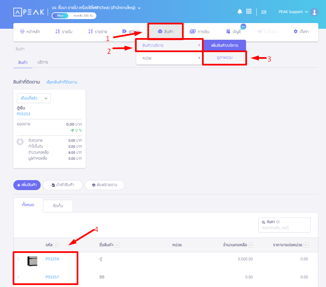
Task: Open product code P03259 link
Action: [52, 259]
